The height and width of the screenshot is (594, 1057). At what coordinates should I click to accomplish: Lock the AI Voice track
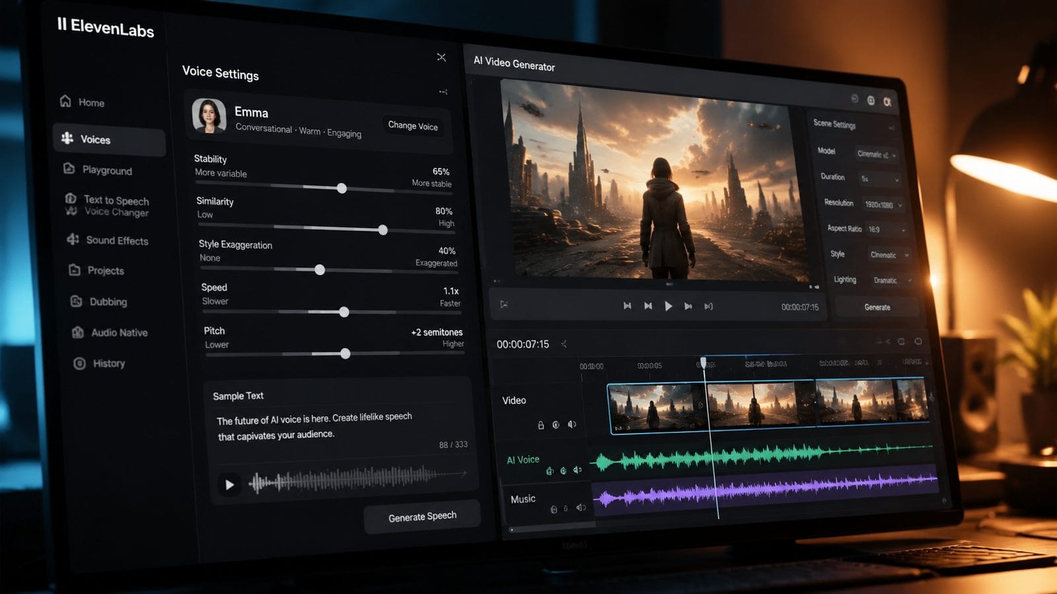tap(549, 471)
